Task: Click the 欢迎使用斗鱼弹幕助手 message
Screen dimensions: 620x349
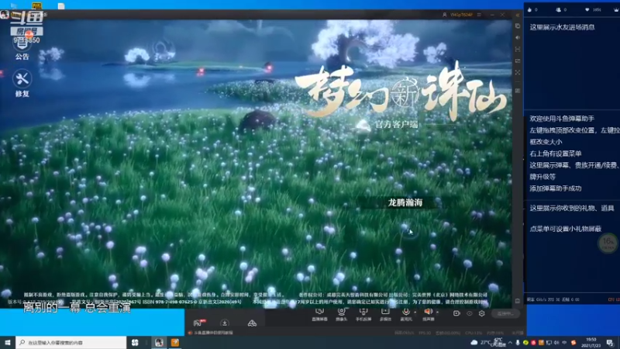Action: 562,119
